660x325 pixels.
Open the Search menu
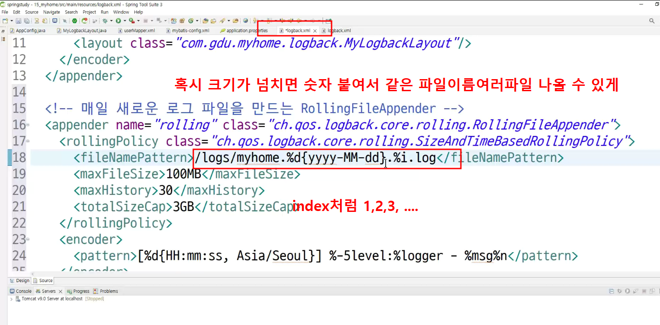72,12
